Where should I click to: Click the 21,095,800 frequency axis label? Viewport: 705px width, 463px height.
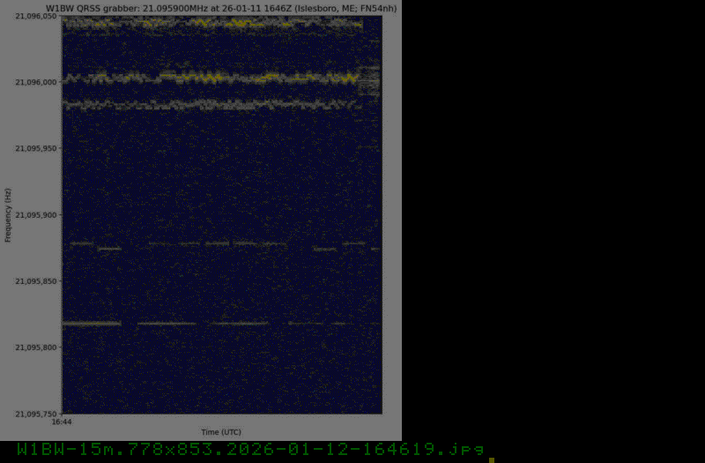[x=36, y=347]
